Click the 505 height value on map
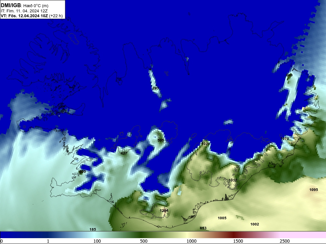The width and height of the screenshot is (326, 244). click(161, 140)
